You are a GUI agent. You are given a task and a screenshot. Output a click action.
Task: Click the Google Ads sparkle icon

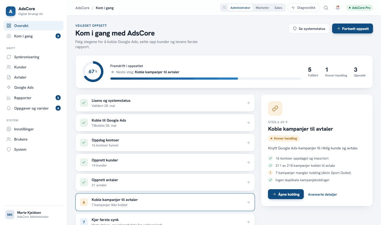click(x=9, y=87)
